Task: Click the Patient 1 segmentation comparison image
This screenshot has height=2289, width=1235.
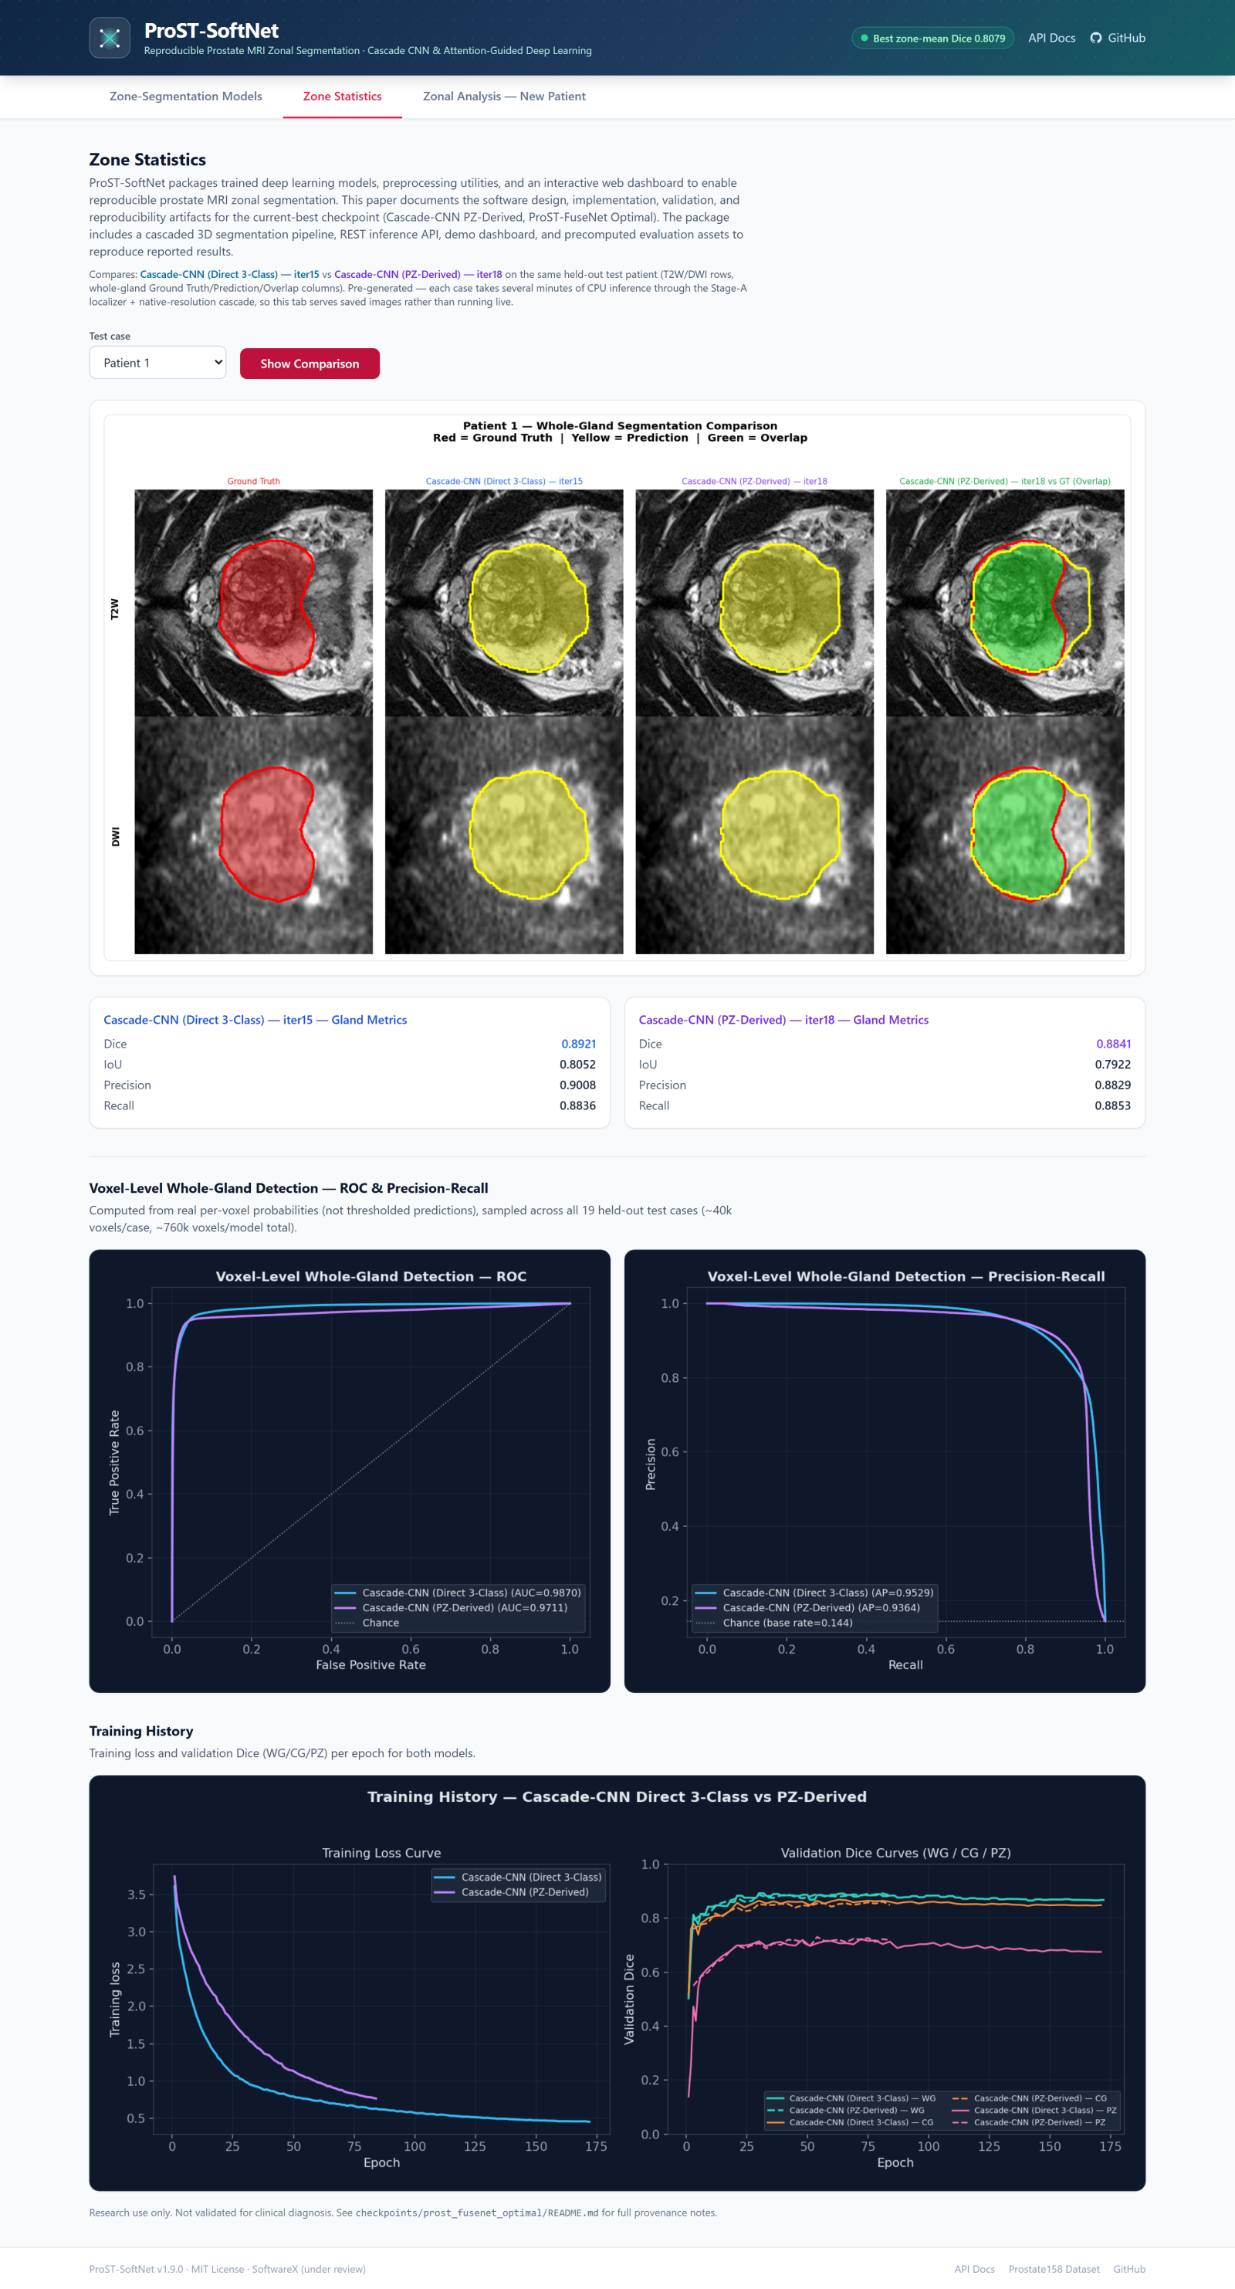Action: coord(617,687)
